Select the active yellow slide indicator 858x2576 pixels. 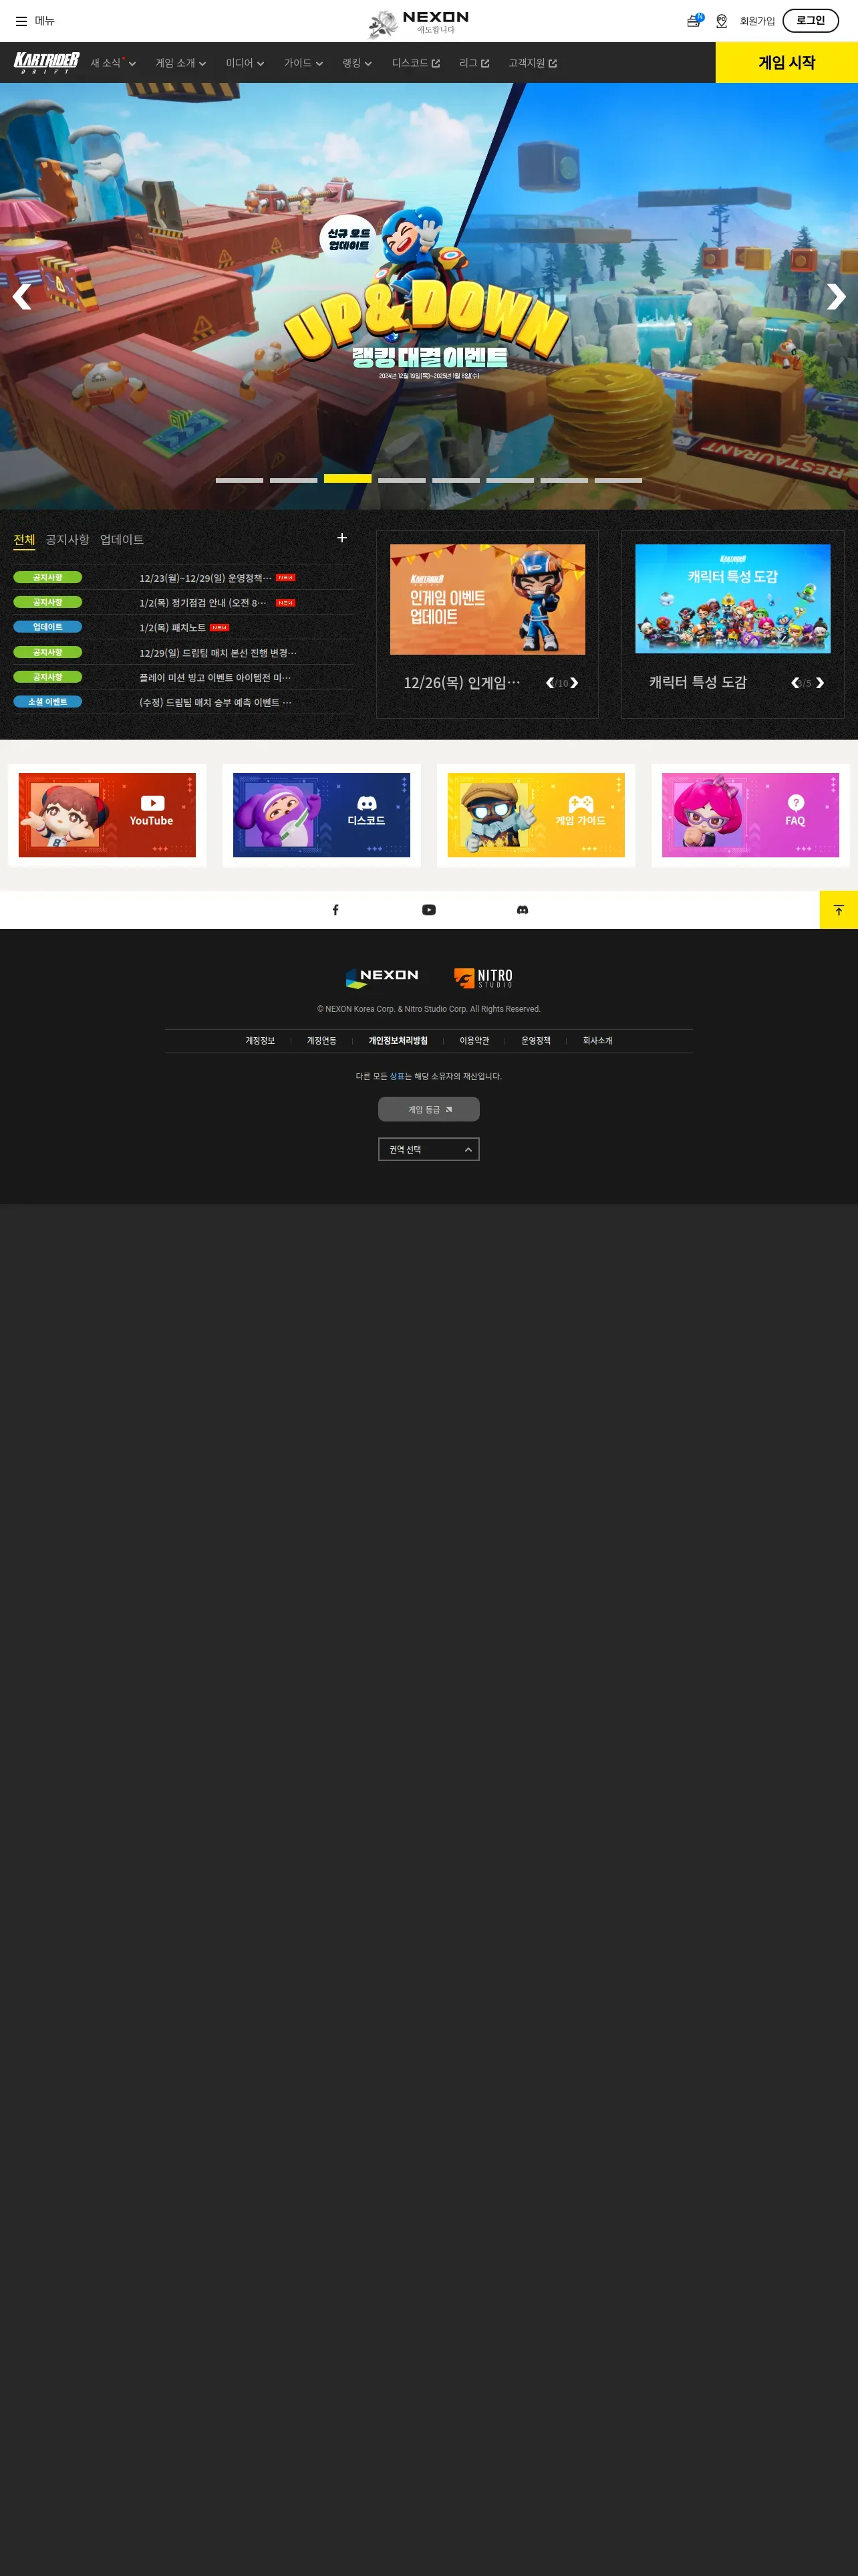[x=347, y=479]
